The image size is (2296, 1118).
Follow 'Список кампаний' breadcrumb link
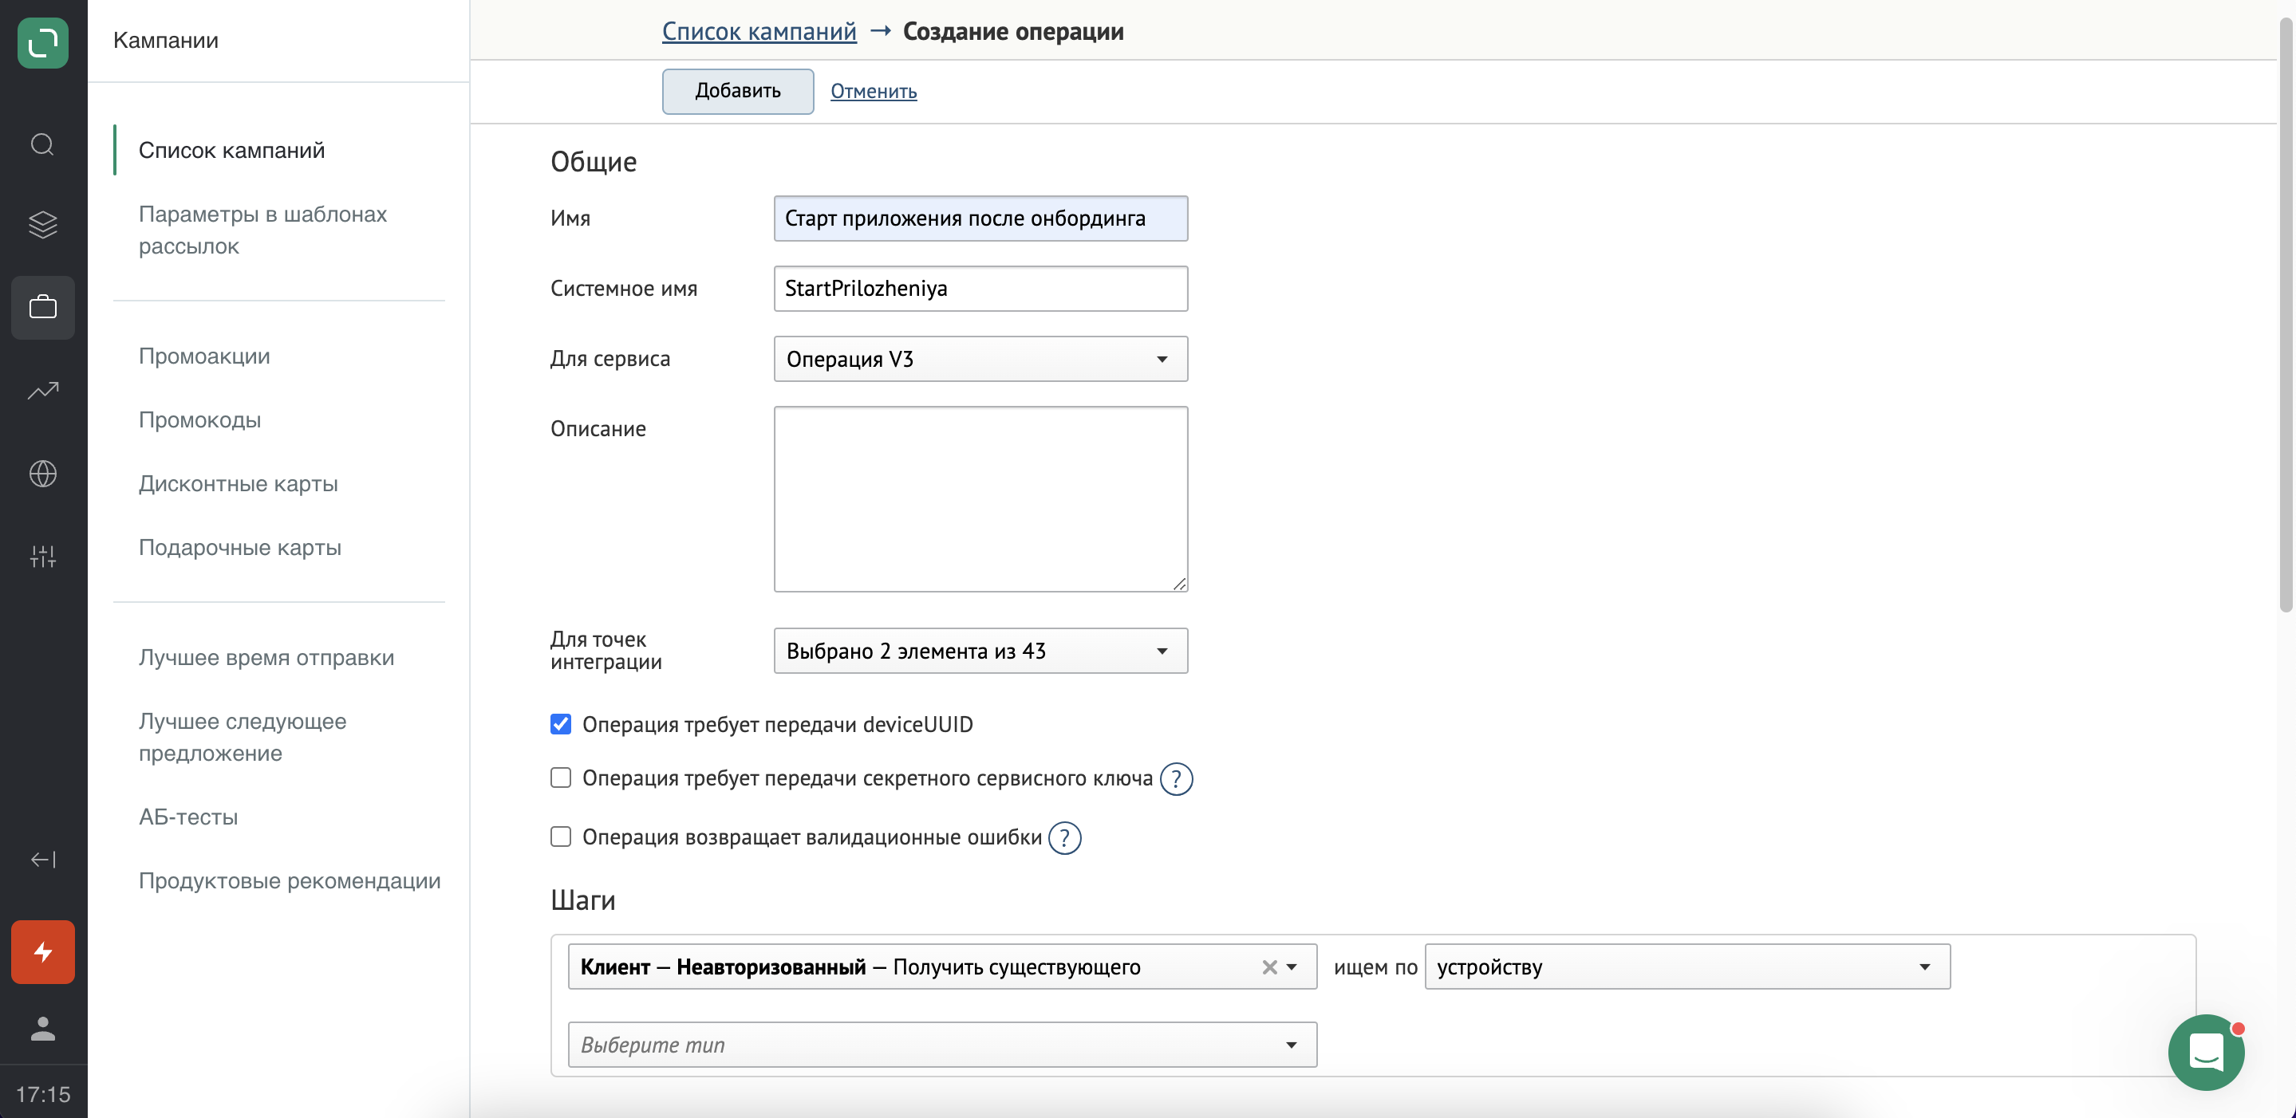[759, 31]
